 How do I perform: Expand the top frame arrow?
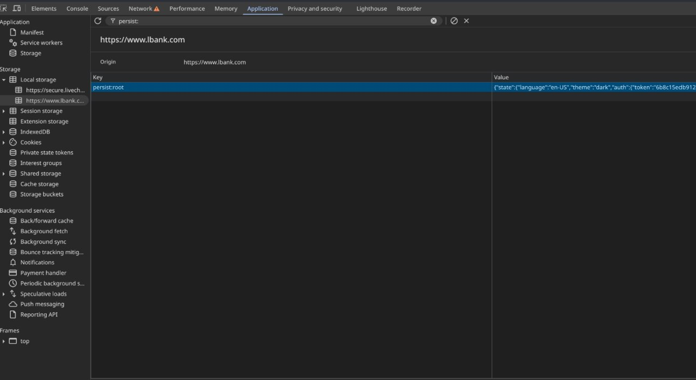pos(4,341)
